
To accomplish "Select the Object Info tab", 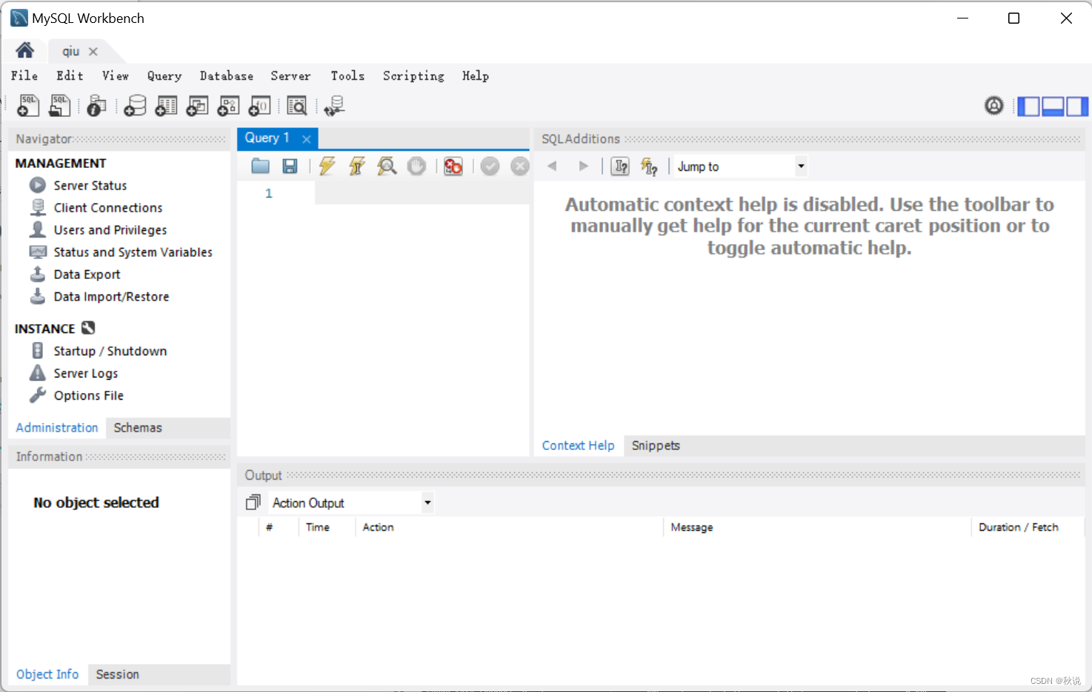I will click(x=47, y=674).
